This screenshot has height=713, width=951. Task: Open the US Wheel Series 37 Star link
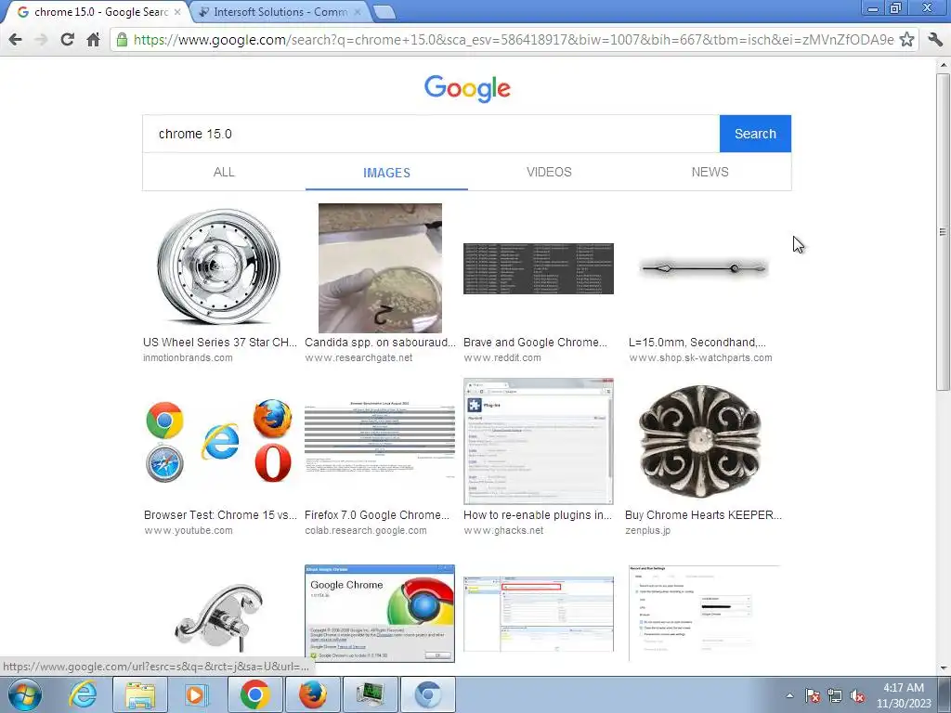pos(219,343)
